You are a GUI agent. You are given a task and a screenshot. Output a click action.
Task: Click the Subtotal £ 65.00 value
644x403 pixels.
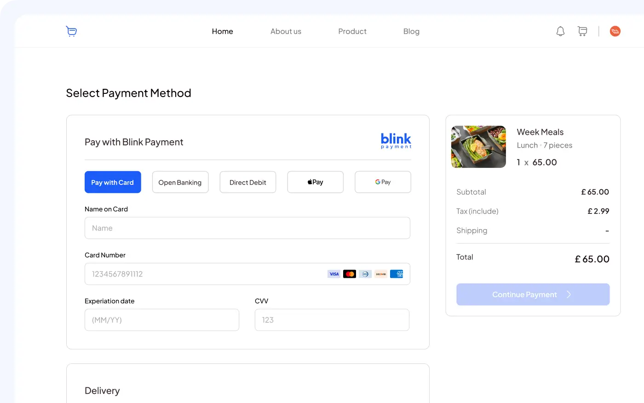click(x=595, y=192)
